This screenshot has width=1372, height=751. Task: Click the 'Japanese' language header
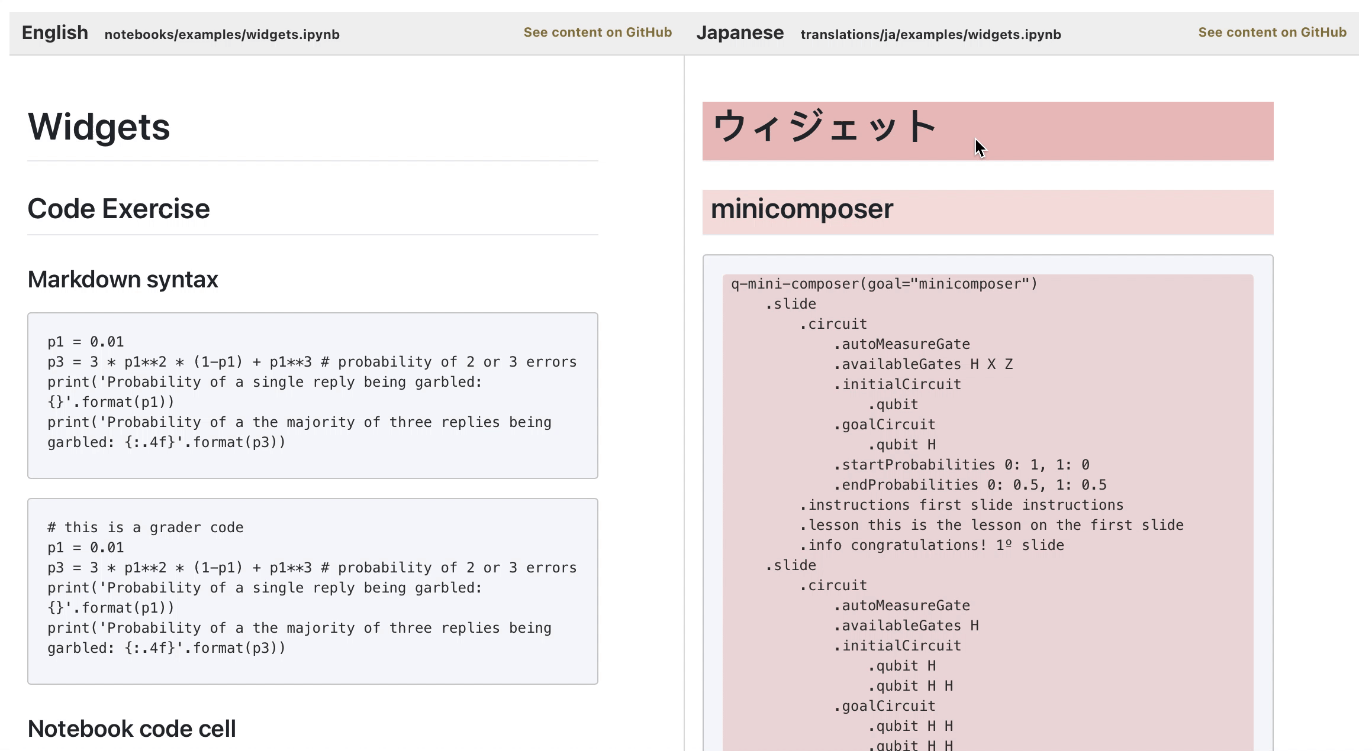click(740, 33)
